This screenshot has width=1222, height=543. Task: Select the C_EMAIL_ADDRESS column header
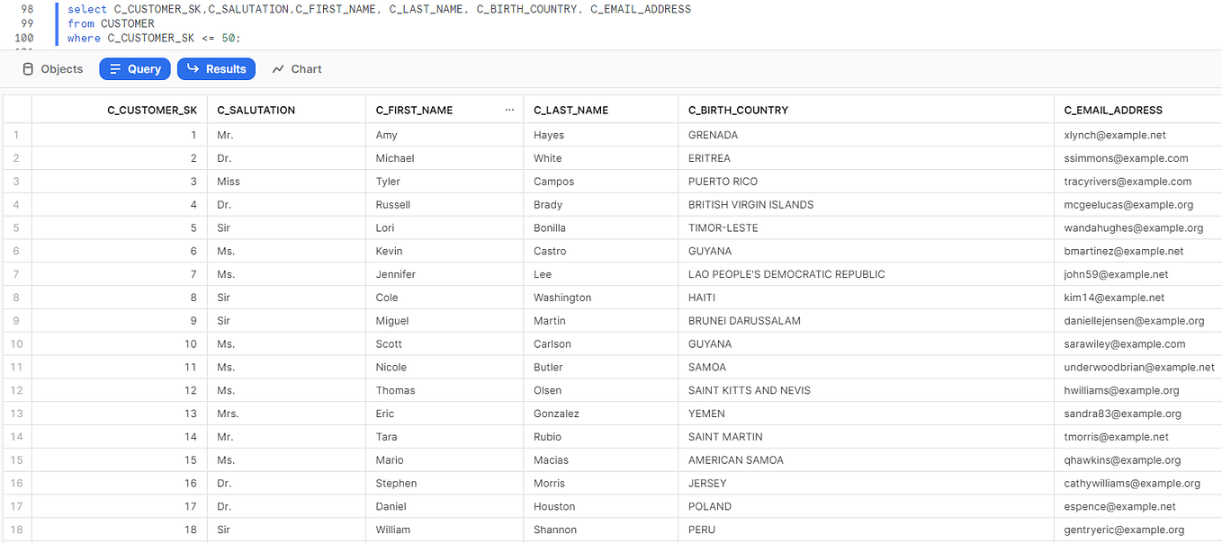point(1113,110)
